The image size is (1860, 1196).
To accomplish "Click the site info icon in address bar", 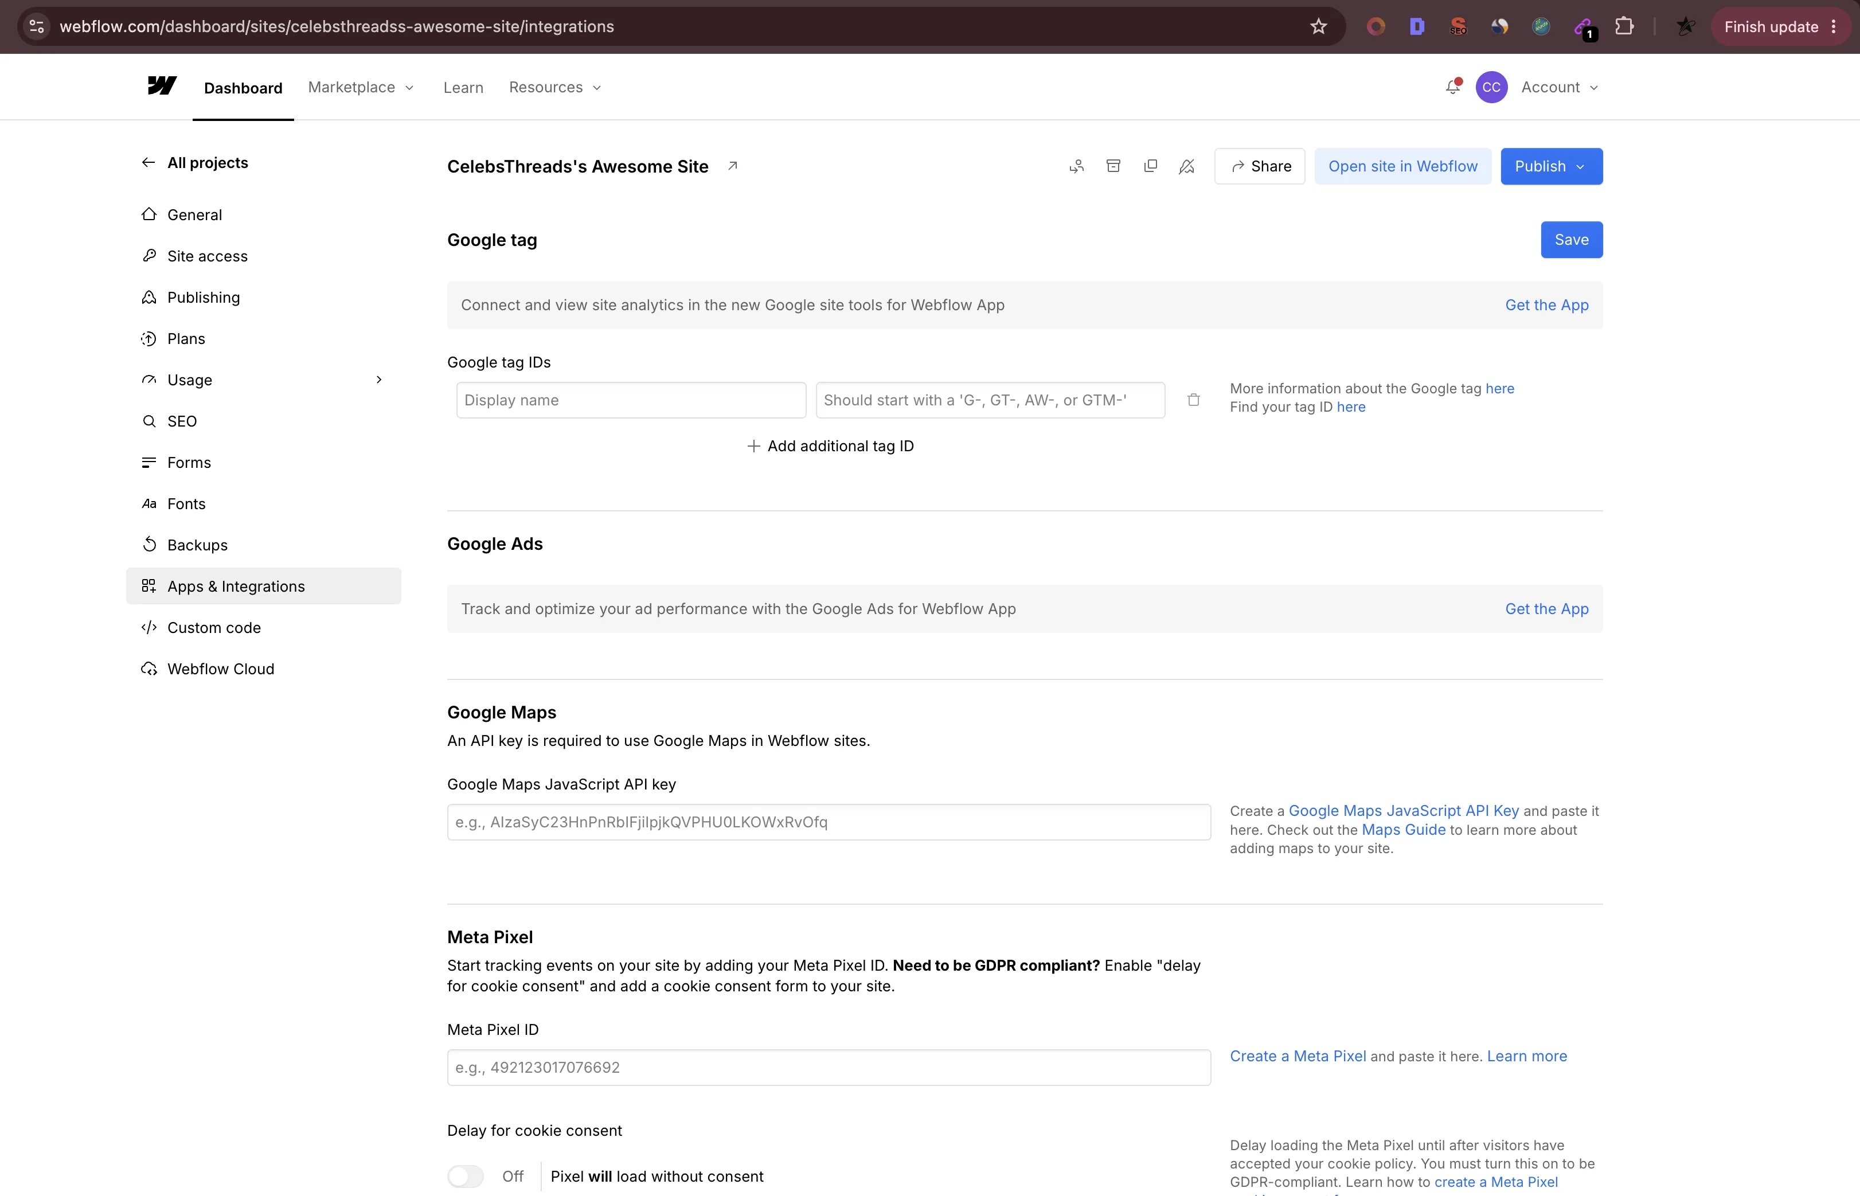I will (x=37, y=26).
